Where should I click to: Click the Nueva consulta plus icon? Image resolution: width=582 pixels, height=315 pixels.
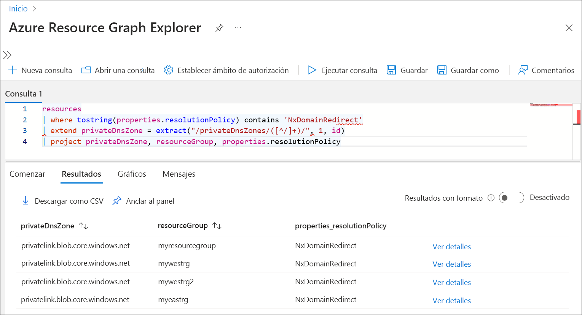13,70
